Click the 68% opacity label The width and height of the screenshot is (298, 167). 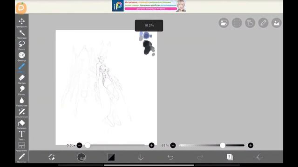165,145
